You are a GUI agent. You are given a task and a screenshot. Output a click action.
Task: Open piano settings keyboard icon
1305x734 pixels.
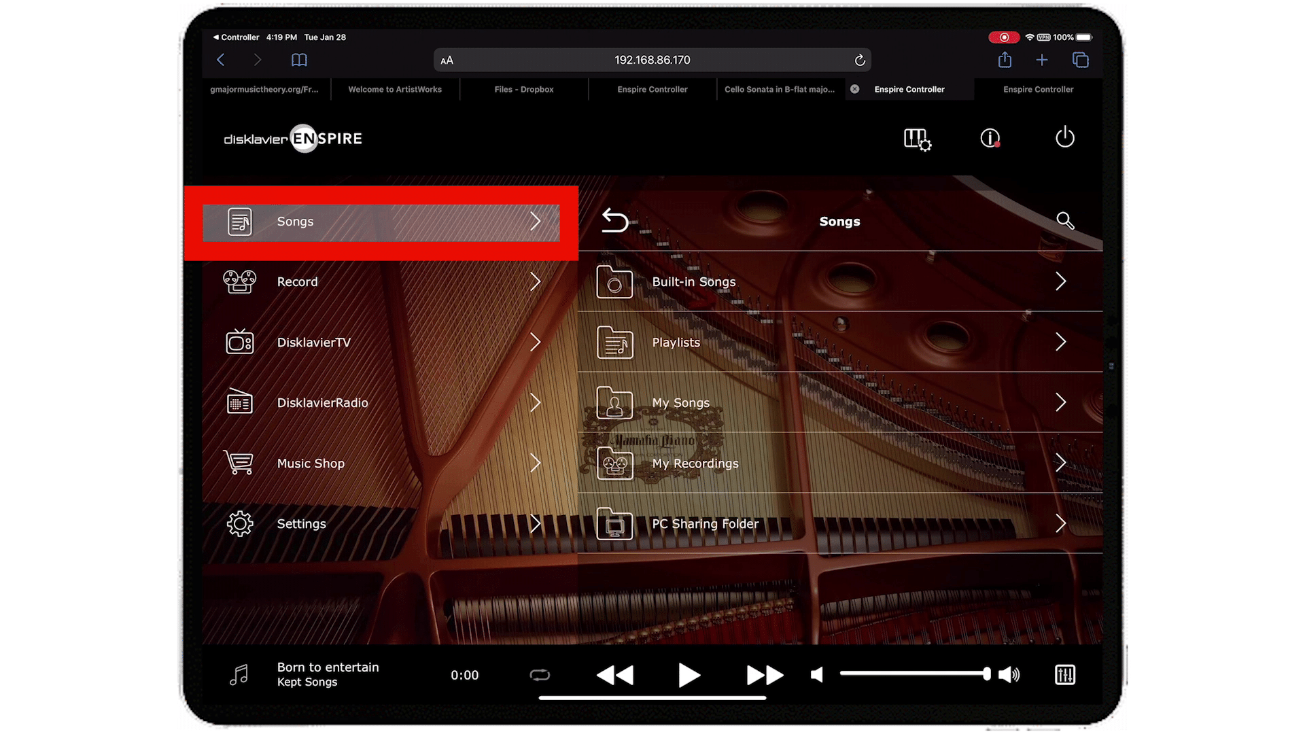click(x=917, y=139)
